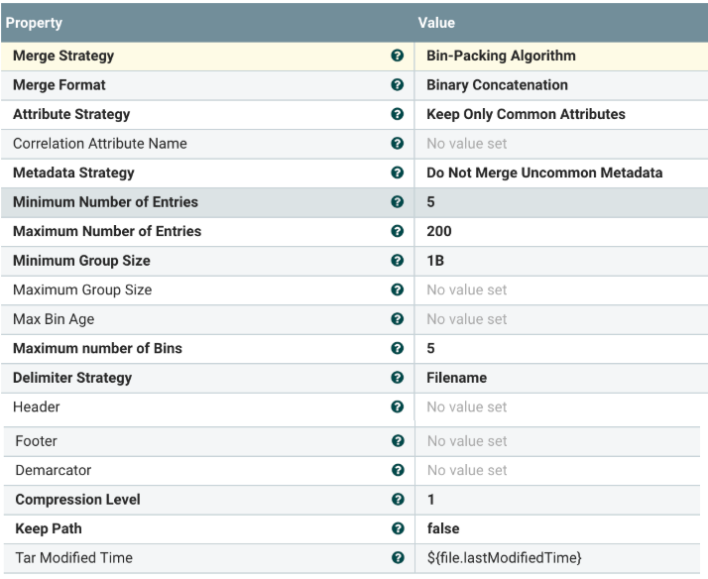
Task: Change the Binary Concatenation merge format
Action: click(497, 85)
